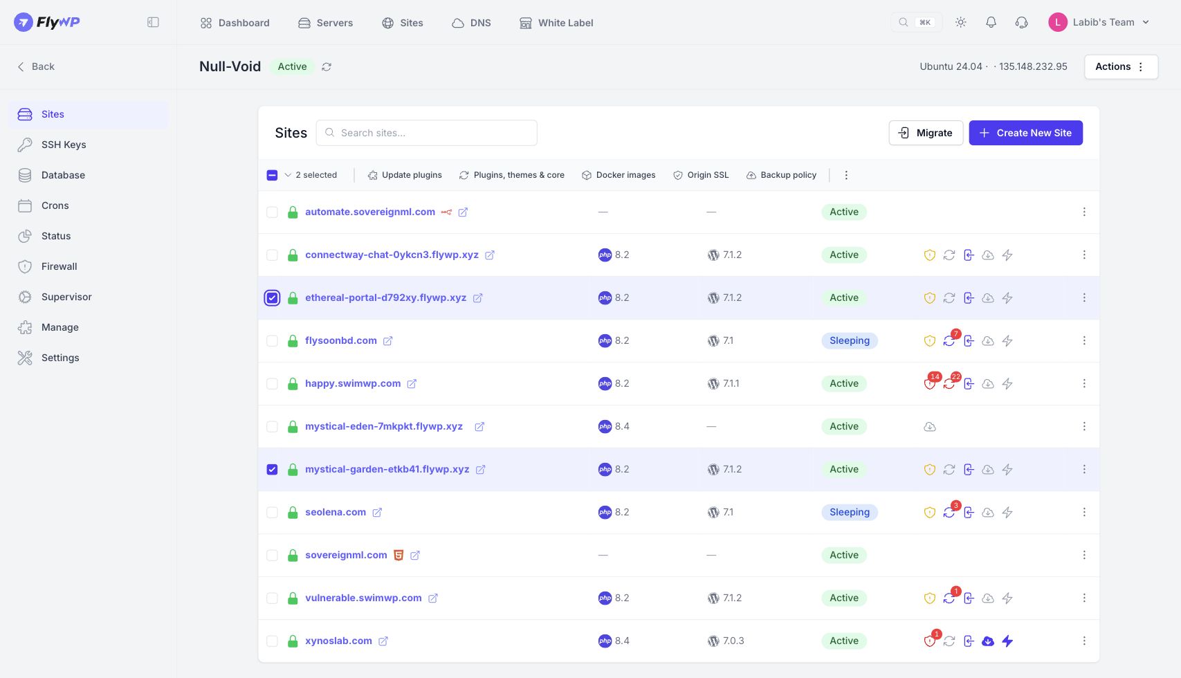Uncheck mystical-garden-etkb41.flywp.xyz checkbox
This screenshot has height=678, width=1181.
pyautogui.click(x=272, y=469)
